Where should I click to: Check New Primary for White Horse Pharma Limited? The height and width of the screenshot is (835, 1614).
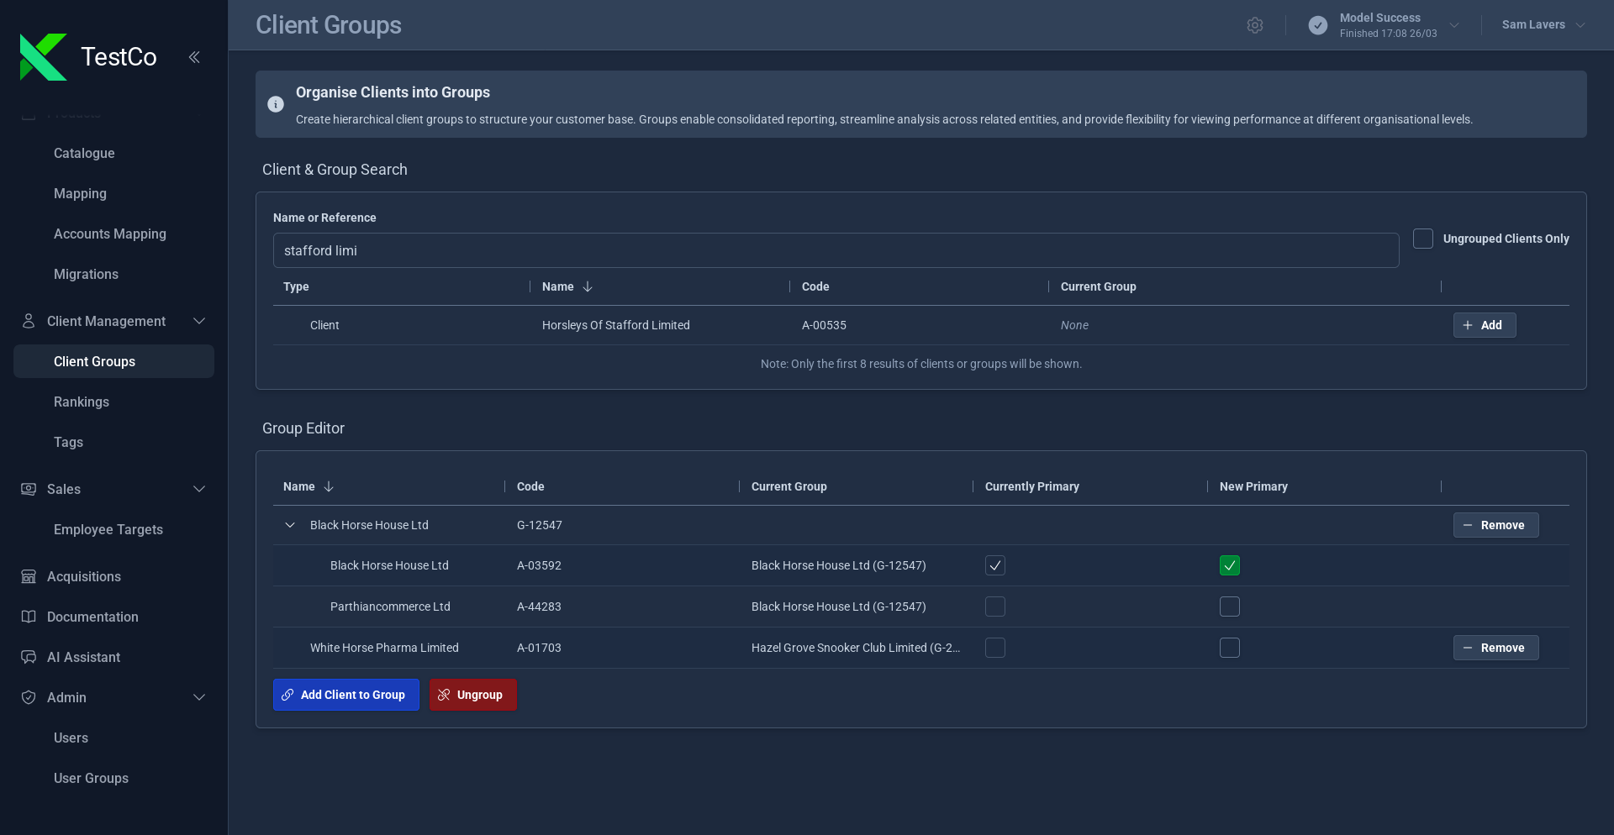pyautogui.click(x=1230, y=648)
